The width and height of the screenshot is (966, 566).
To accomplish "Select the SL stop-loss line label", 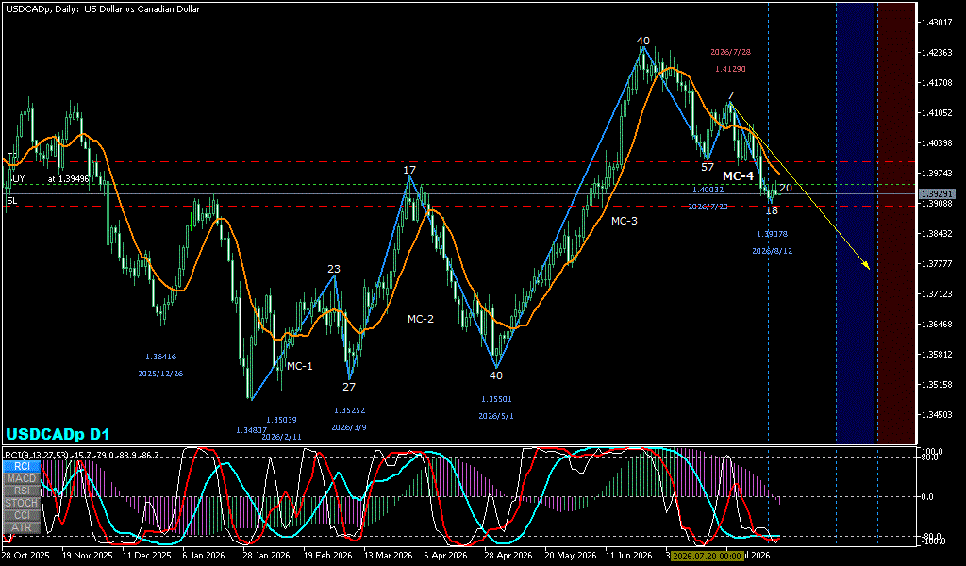I will coord(11,201).
